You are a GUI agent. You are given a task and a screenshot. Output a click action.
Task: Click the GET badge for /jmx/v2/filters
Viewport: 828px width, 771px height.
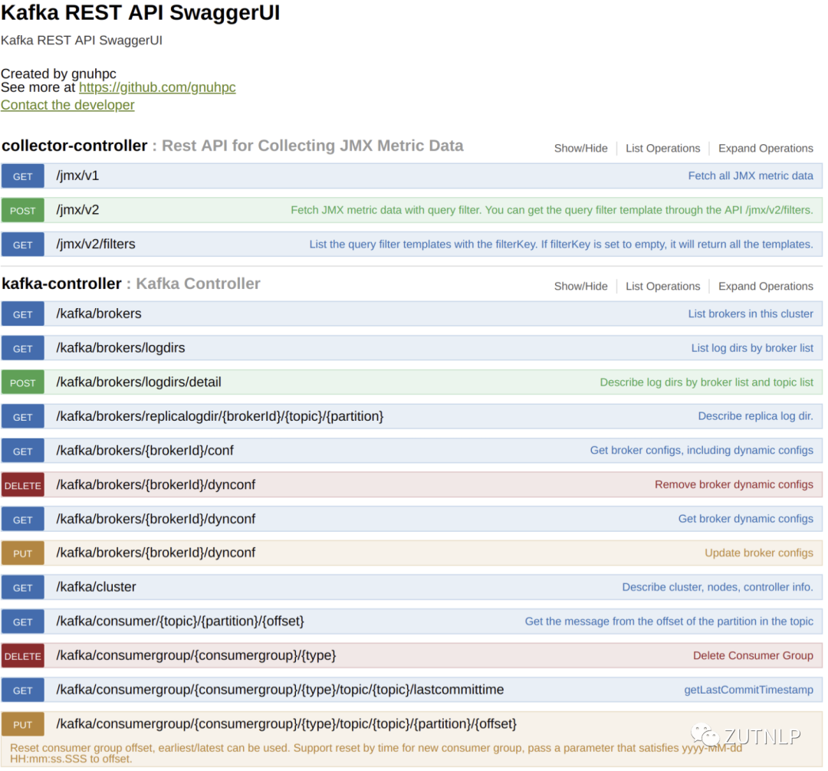click(23, 244)
